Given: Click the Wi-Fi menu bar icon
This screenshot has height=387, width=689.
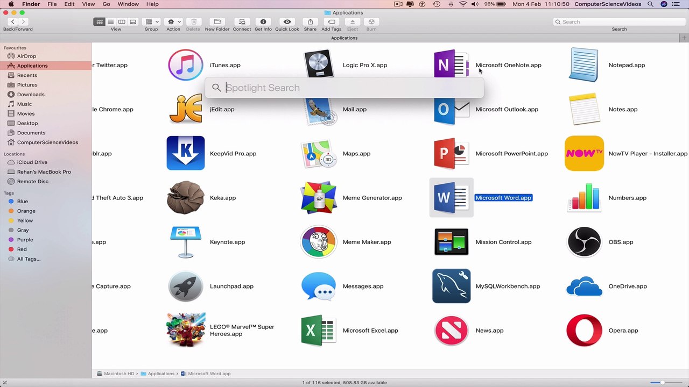Looking at the screenshot, I should 463,4.
